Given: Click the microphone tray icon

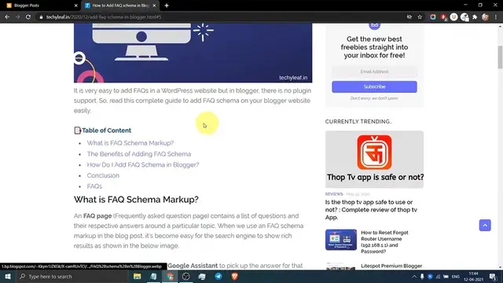Looking at the screenshot, I should [x=422, y=277].
